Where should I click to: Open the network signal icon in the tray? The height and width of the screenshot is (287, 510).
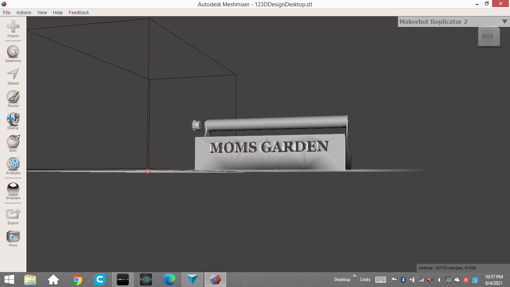point(421,280)
